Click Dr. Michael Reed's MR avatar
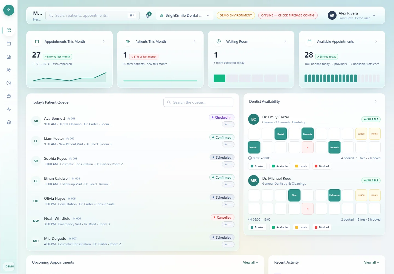Viewport: 394px width, 274px height. 254,181
